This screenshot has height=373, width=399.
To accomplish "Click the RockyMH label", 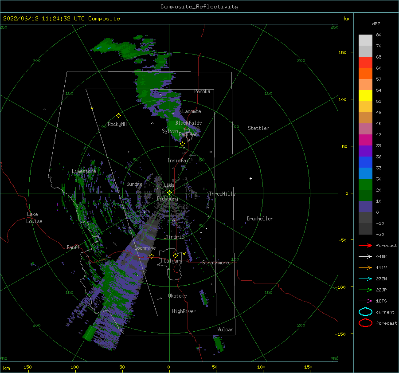I will click(117, 124).
